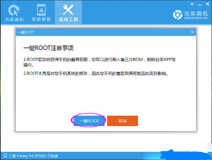Click the 完美刷机 logo icon

(x=178, y=15)
